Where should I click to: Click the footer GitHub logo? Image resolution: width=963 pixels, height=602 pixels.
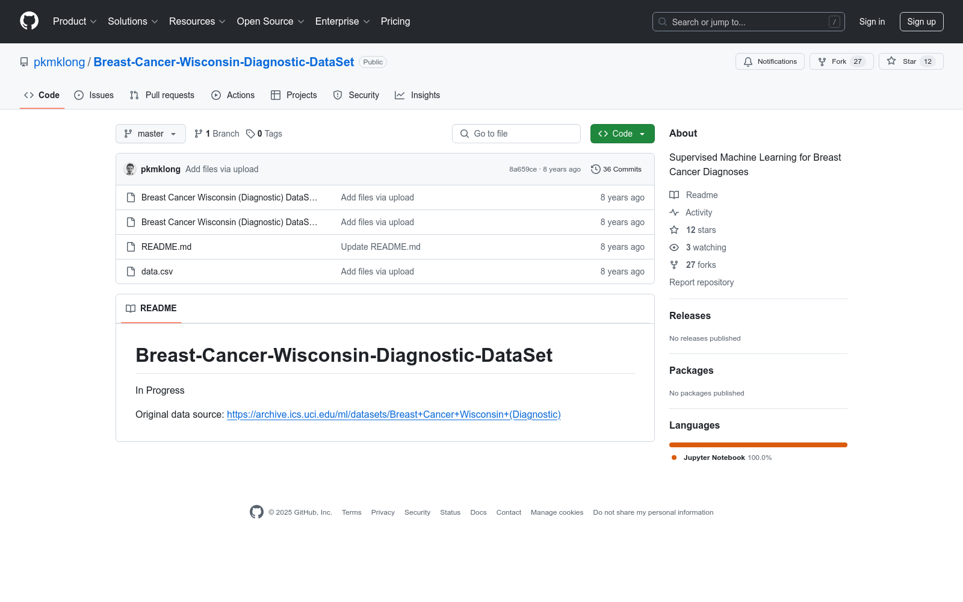click(256, 512)
